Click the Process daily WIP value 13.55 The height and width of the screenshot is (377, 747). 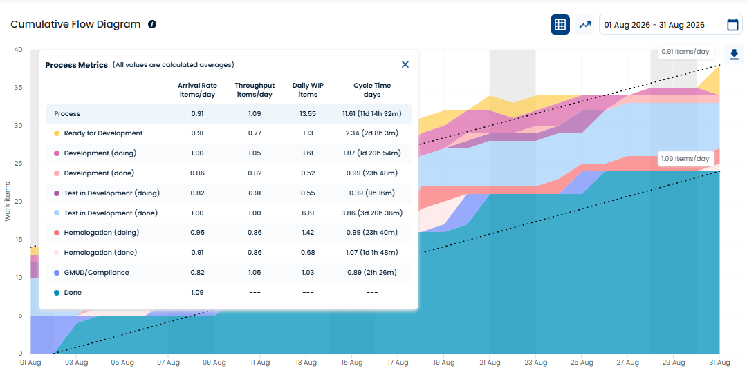pos(308,114)
